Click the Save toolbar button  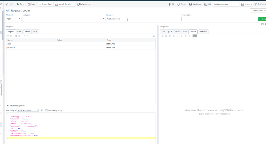point(31,4)
